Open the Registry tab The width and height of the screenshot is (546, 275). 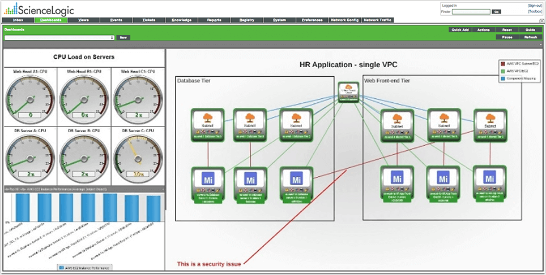[247, 20]
